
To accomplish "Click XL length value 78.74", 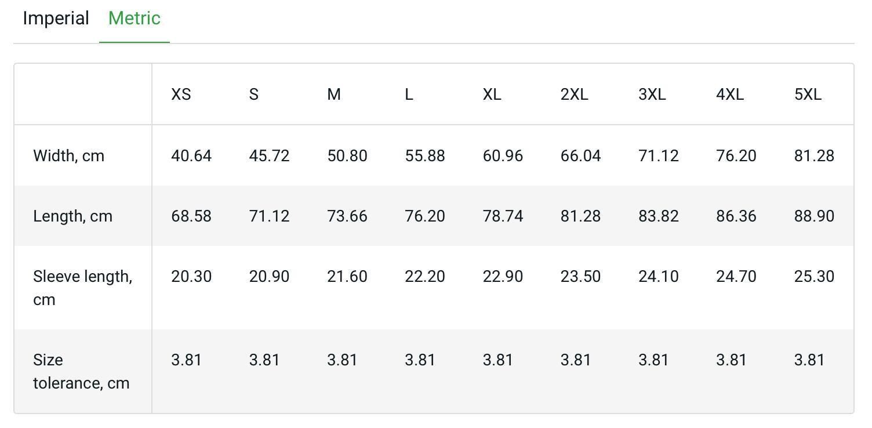I will (x=503, y=216).
